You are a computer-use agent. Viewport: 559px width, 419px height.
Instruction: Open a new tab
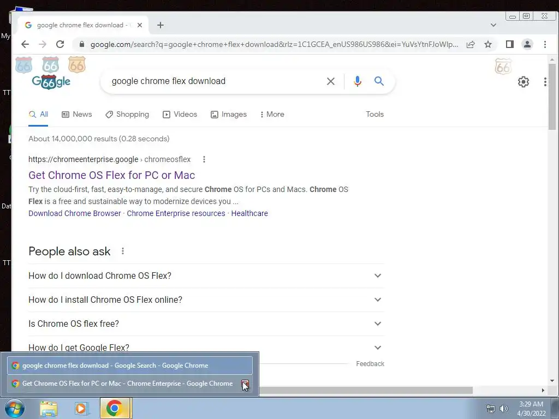160,25
